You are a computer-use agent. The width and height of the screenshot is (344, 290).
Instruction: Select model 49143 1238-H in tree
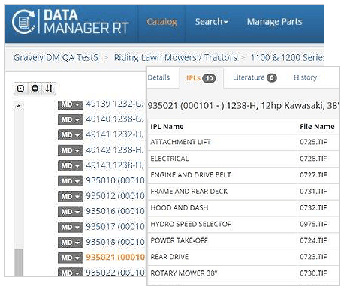[x=115, y=165]
